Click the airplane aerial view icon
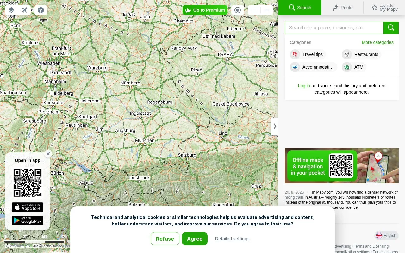This screenshot has width=405, height=253. coord(24,10)
